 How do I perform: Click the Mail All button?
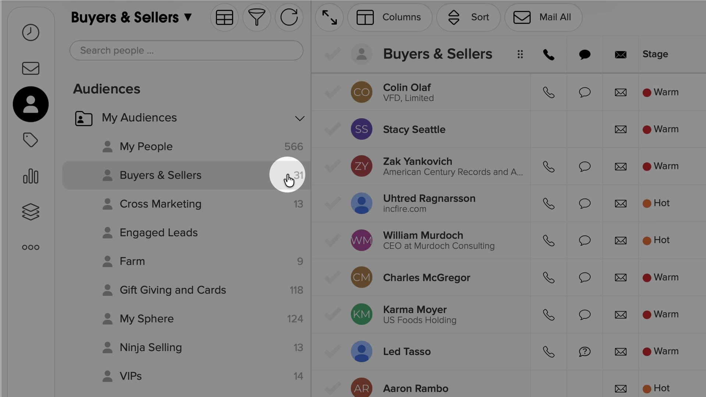tap(543, 17)
